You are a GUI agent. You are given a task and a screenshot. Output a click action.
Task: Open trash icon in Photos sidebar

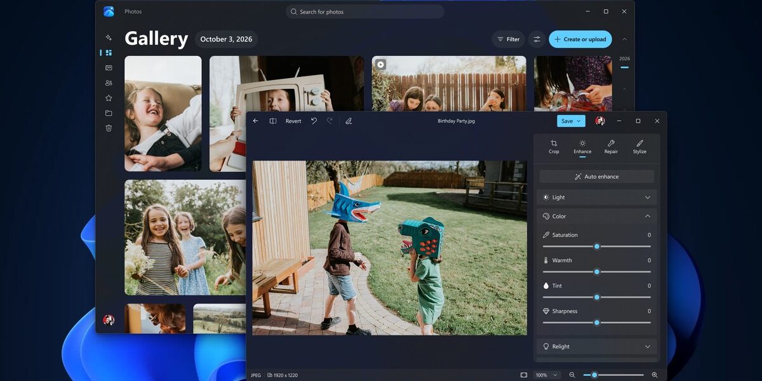click(x=109, y=128)
